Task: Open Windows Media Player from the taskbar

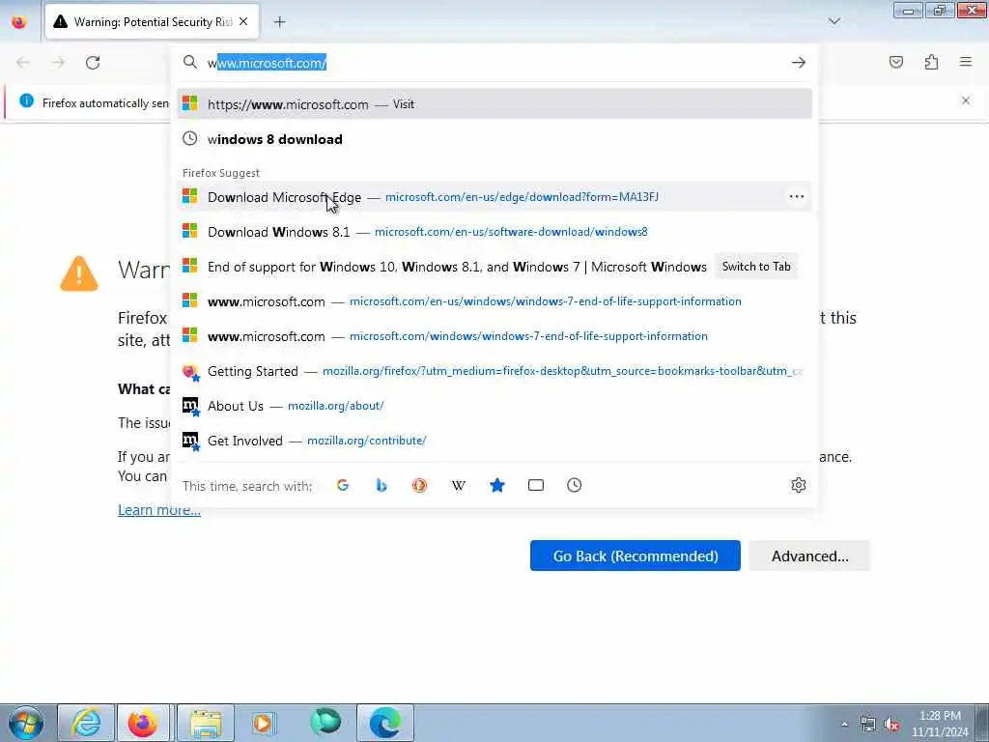Action: tap(263, 723)
